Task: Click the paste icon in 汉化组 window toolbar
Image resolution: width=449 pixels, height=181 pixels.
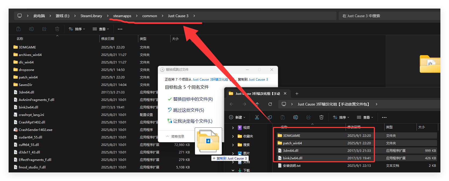Action: [x=283, y=117]
